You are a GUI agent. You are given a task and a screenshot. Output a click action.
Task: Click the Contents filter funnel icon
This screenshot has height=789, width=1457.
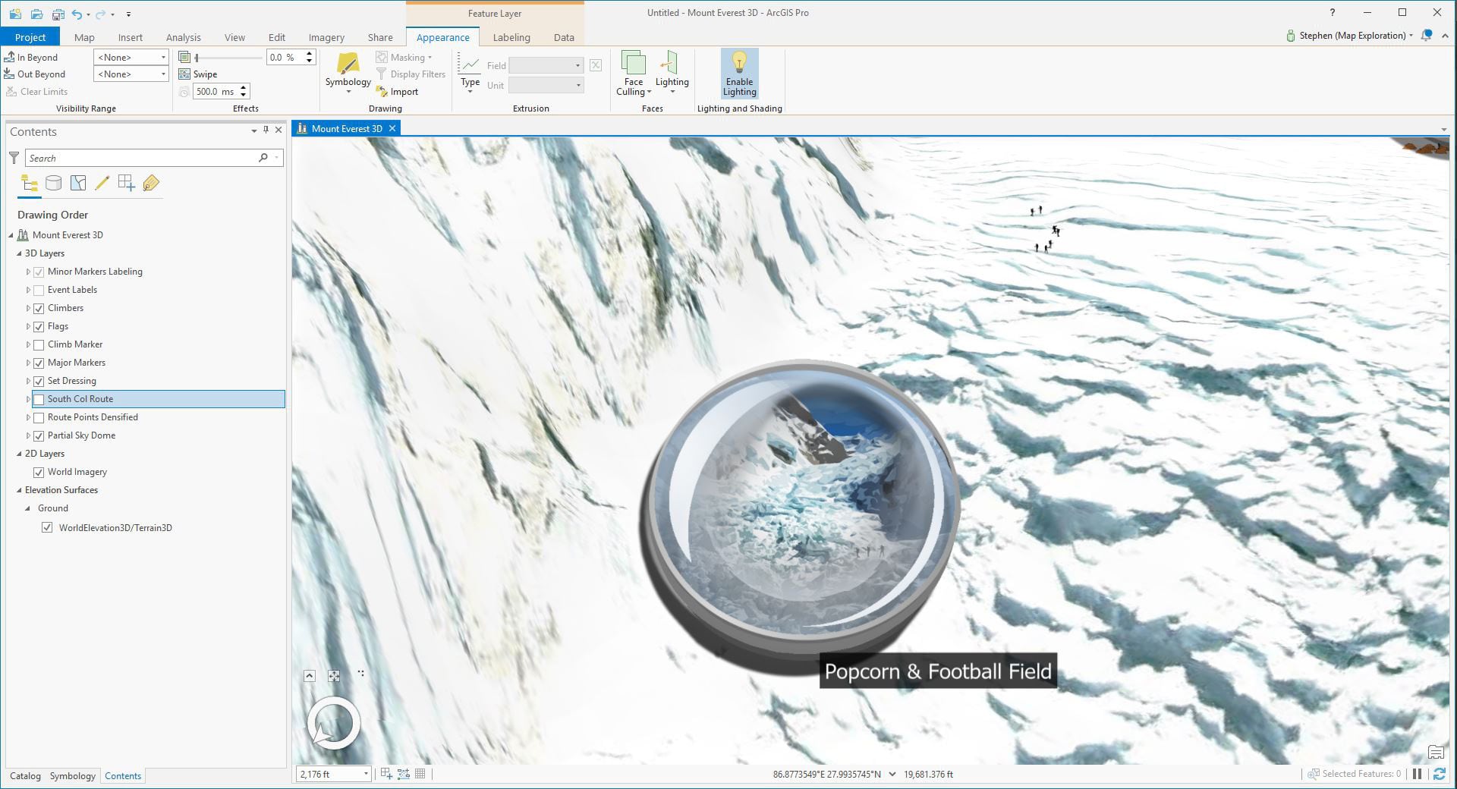click(14, 158)
